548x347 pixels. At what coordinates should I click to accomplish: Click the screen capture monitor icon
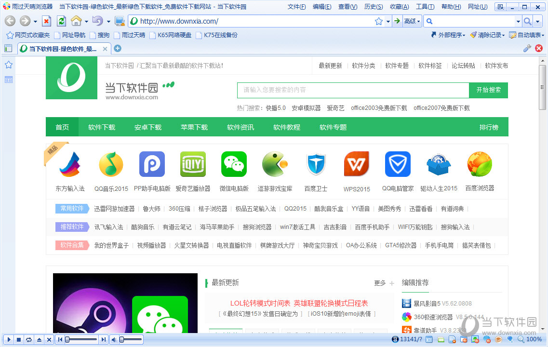[120, 21]
